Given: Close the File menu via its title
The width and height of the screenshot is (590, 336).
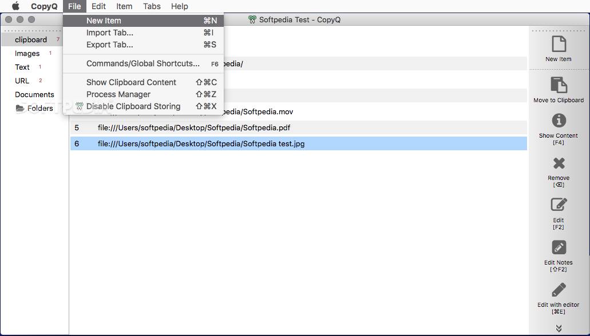Looking at the screenshot, I should 74,6.
